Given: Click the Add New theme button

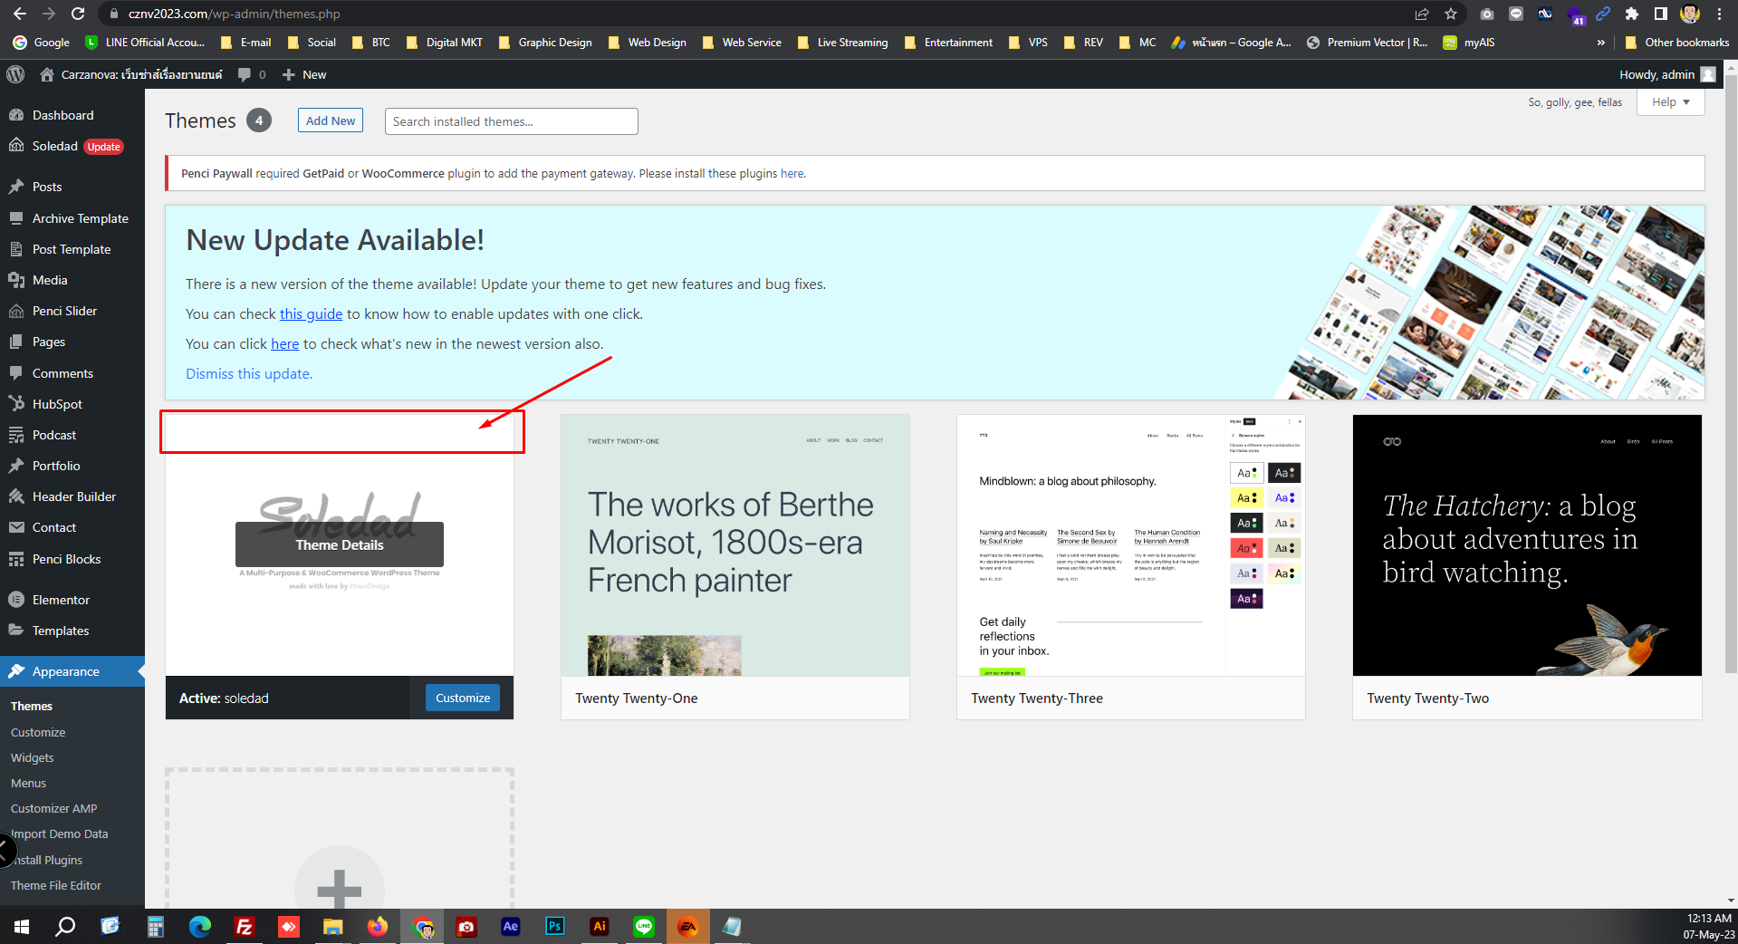Looking at the screenshot, I should pyautogui.click(x=331, y=120).
